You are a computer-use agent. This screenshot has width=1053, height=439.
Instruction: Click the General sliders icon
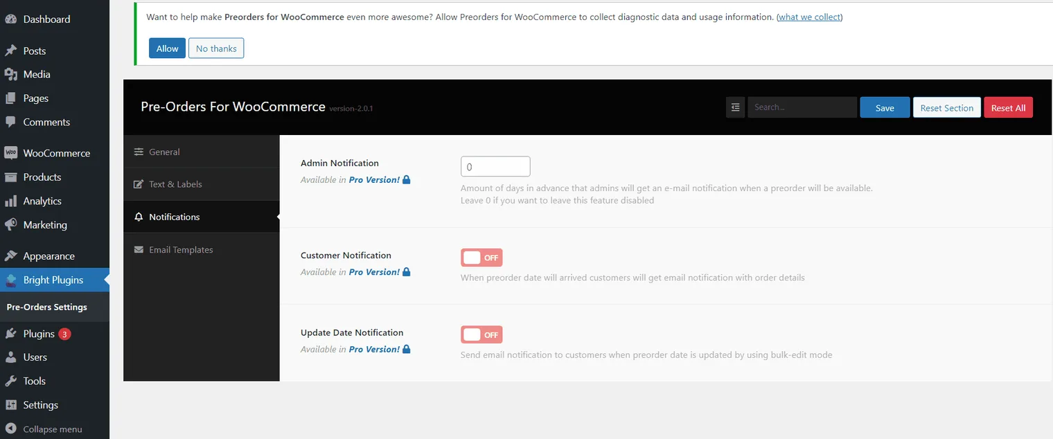[139, 152]
